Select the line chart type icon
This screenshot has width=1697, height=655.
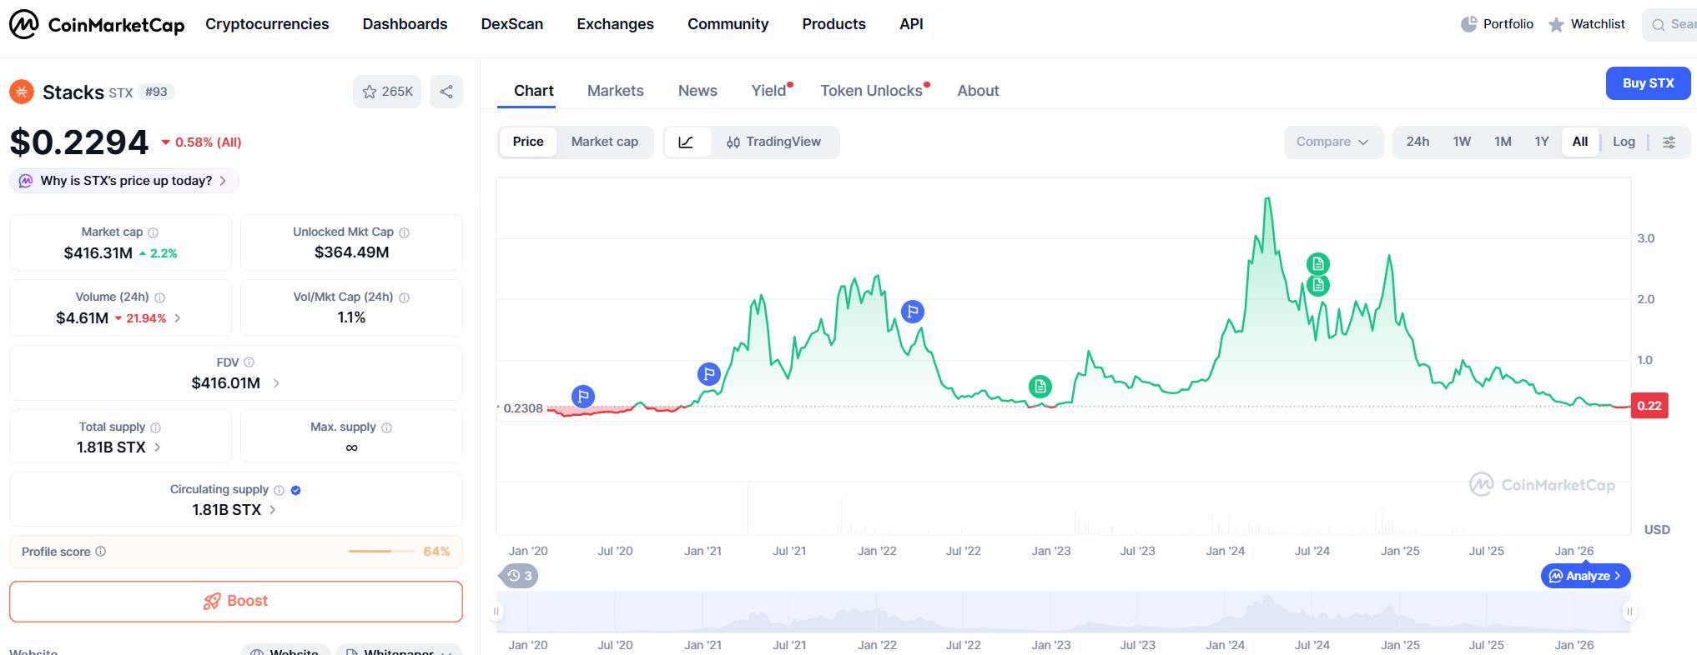point(686,142)
